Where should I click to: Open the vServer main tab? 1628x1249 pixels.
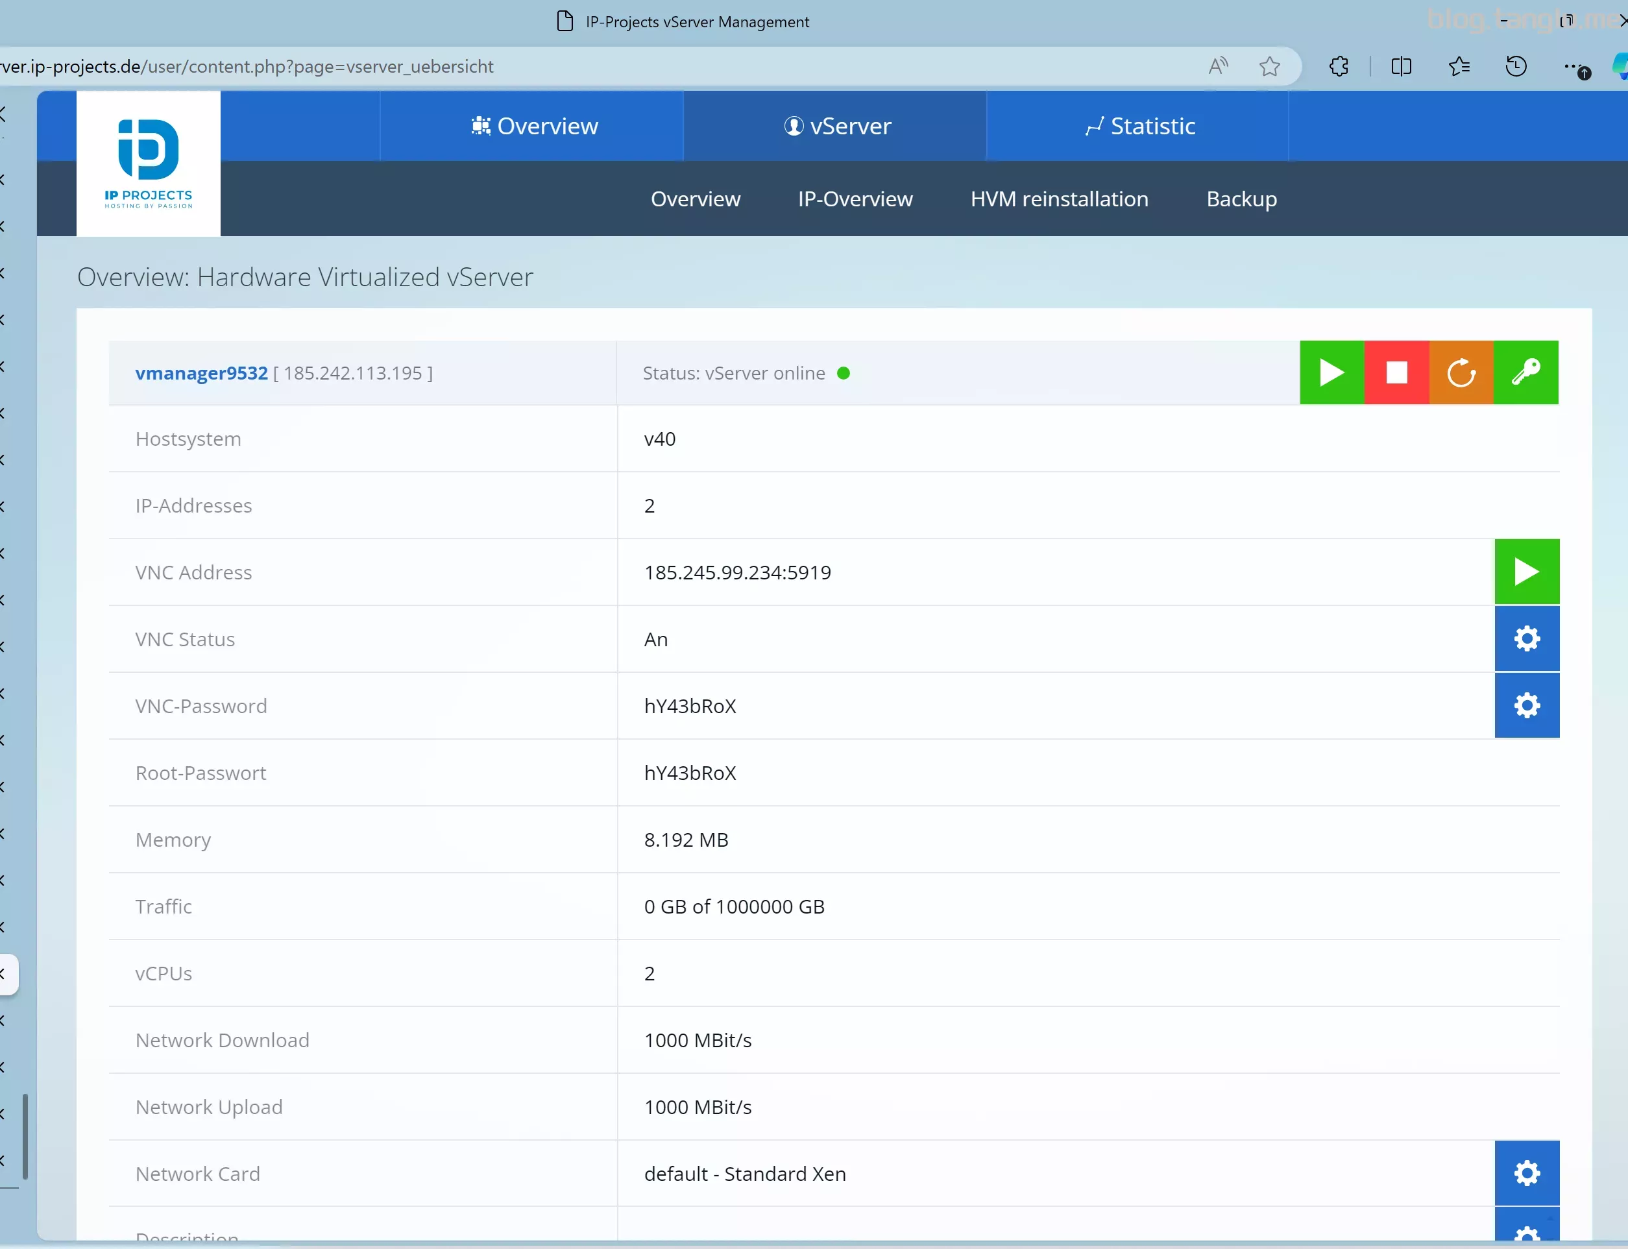tap(836, 127)
